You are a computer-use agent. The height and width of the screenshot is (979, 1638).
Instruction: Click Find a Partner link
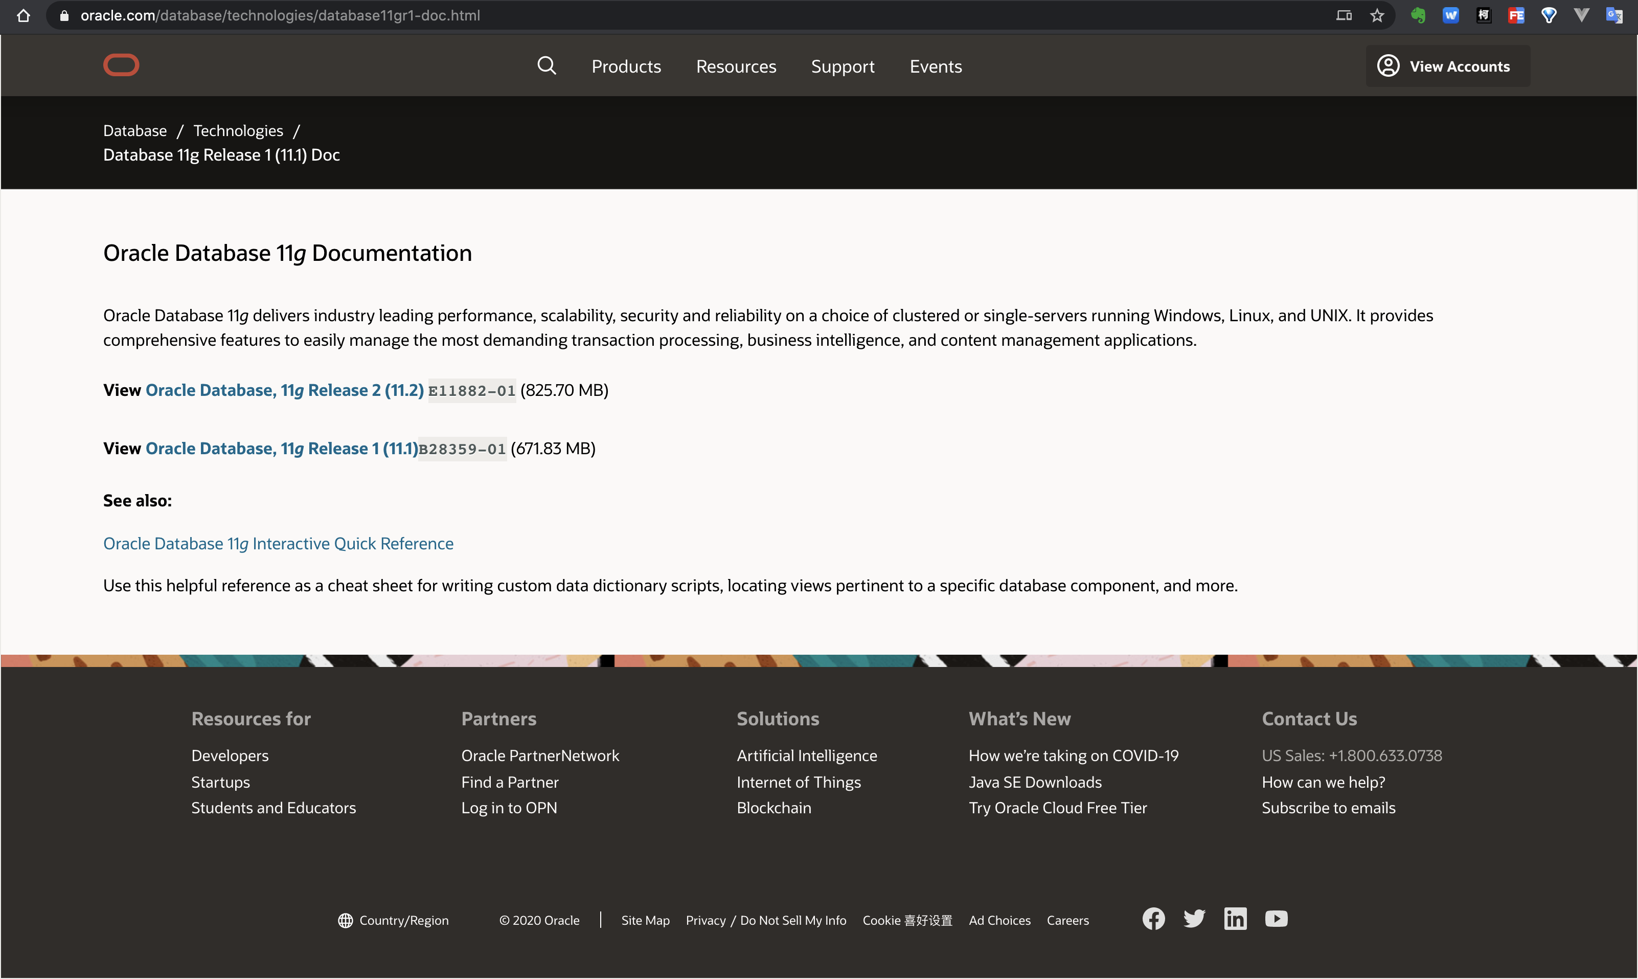pyautogui.click(x=510, y=783)
